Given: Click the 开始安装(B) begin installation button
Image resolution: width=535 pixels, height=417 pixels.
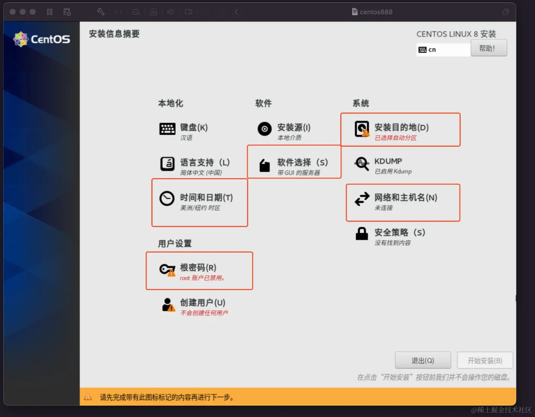Looking at the screenshot, I should [x=485, y=361].
